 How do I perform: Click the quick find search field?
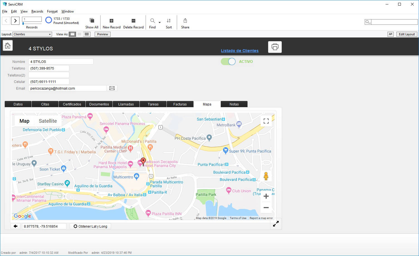pos(394,22)
